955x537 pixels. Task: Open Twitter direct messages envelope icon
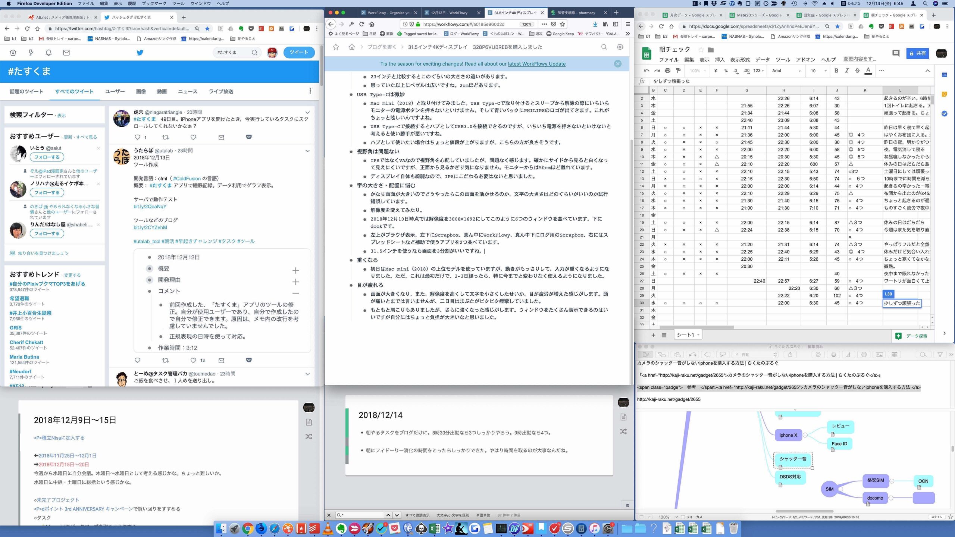(66, 53)
